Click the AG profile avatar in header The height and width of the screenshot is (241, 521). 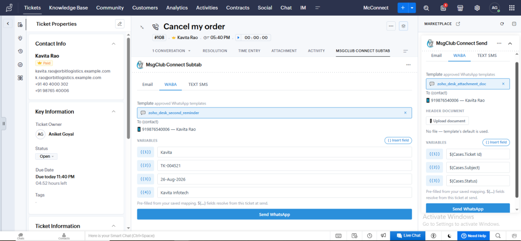click(495, 8)
